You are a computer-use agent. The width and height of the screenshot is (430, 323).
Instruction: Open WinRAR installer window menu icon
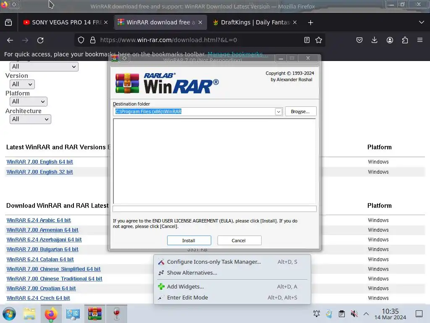(x=115, y=58)
